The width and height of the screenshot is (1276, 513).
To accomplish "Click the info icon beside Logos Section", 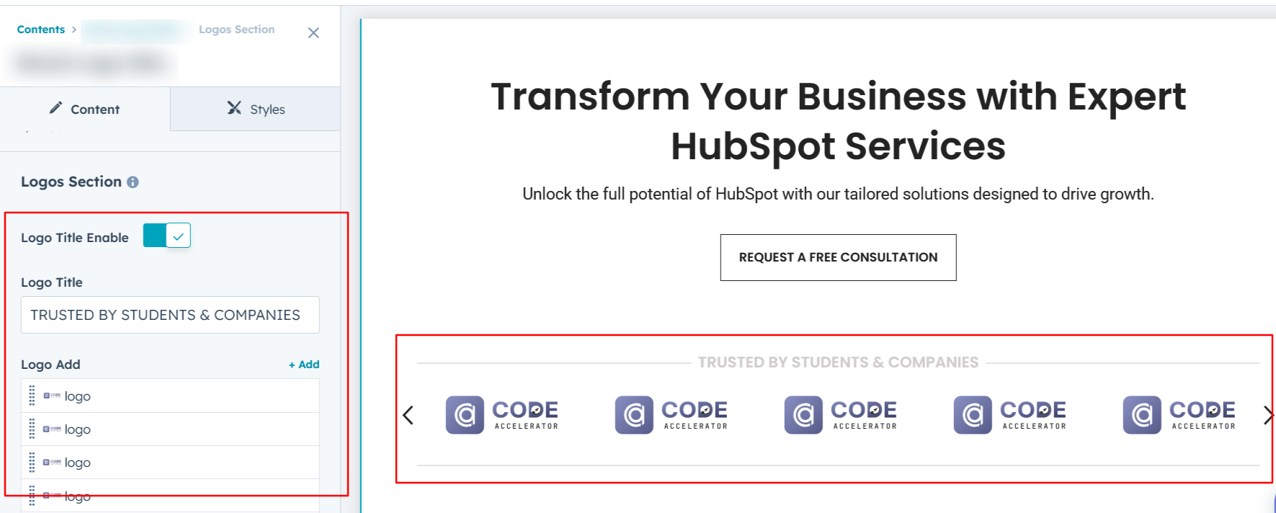I will [x=133, y=182].
